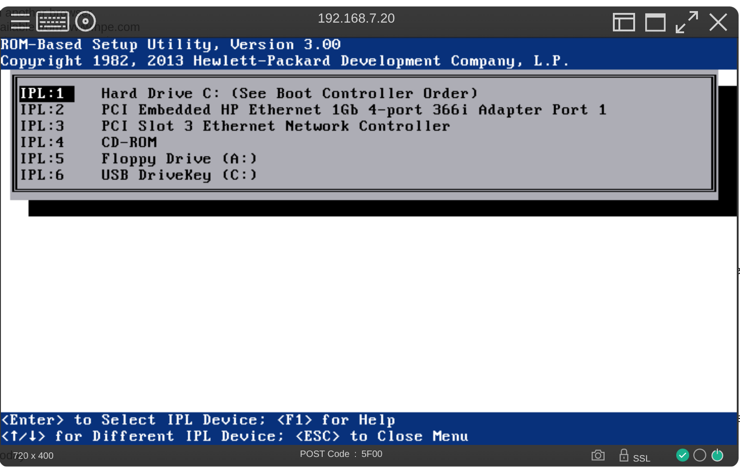Toggle the green server power button

[717, 456]
